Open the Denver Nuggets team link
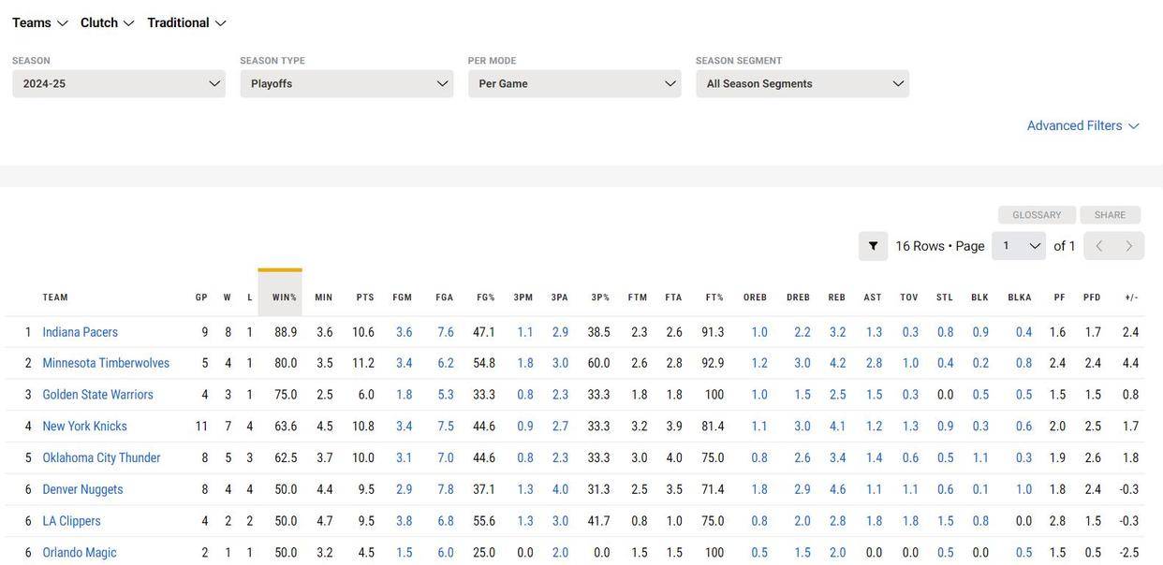This screenshot has height=565, width=1163. (x=83, y=489)
